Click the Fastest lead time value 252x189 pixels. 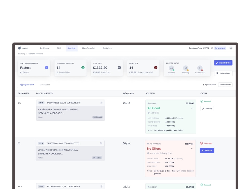(25, 68)
